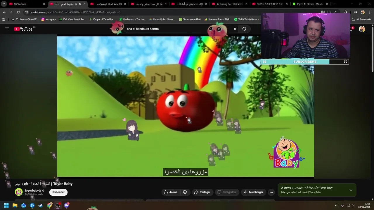Viewport: 374px width, 210px height.
Task: Bookmark this page with star icon
Action: [335, 12]
